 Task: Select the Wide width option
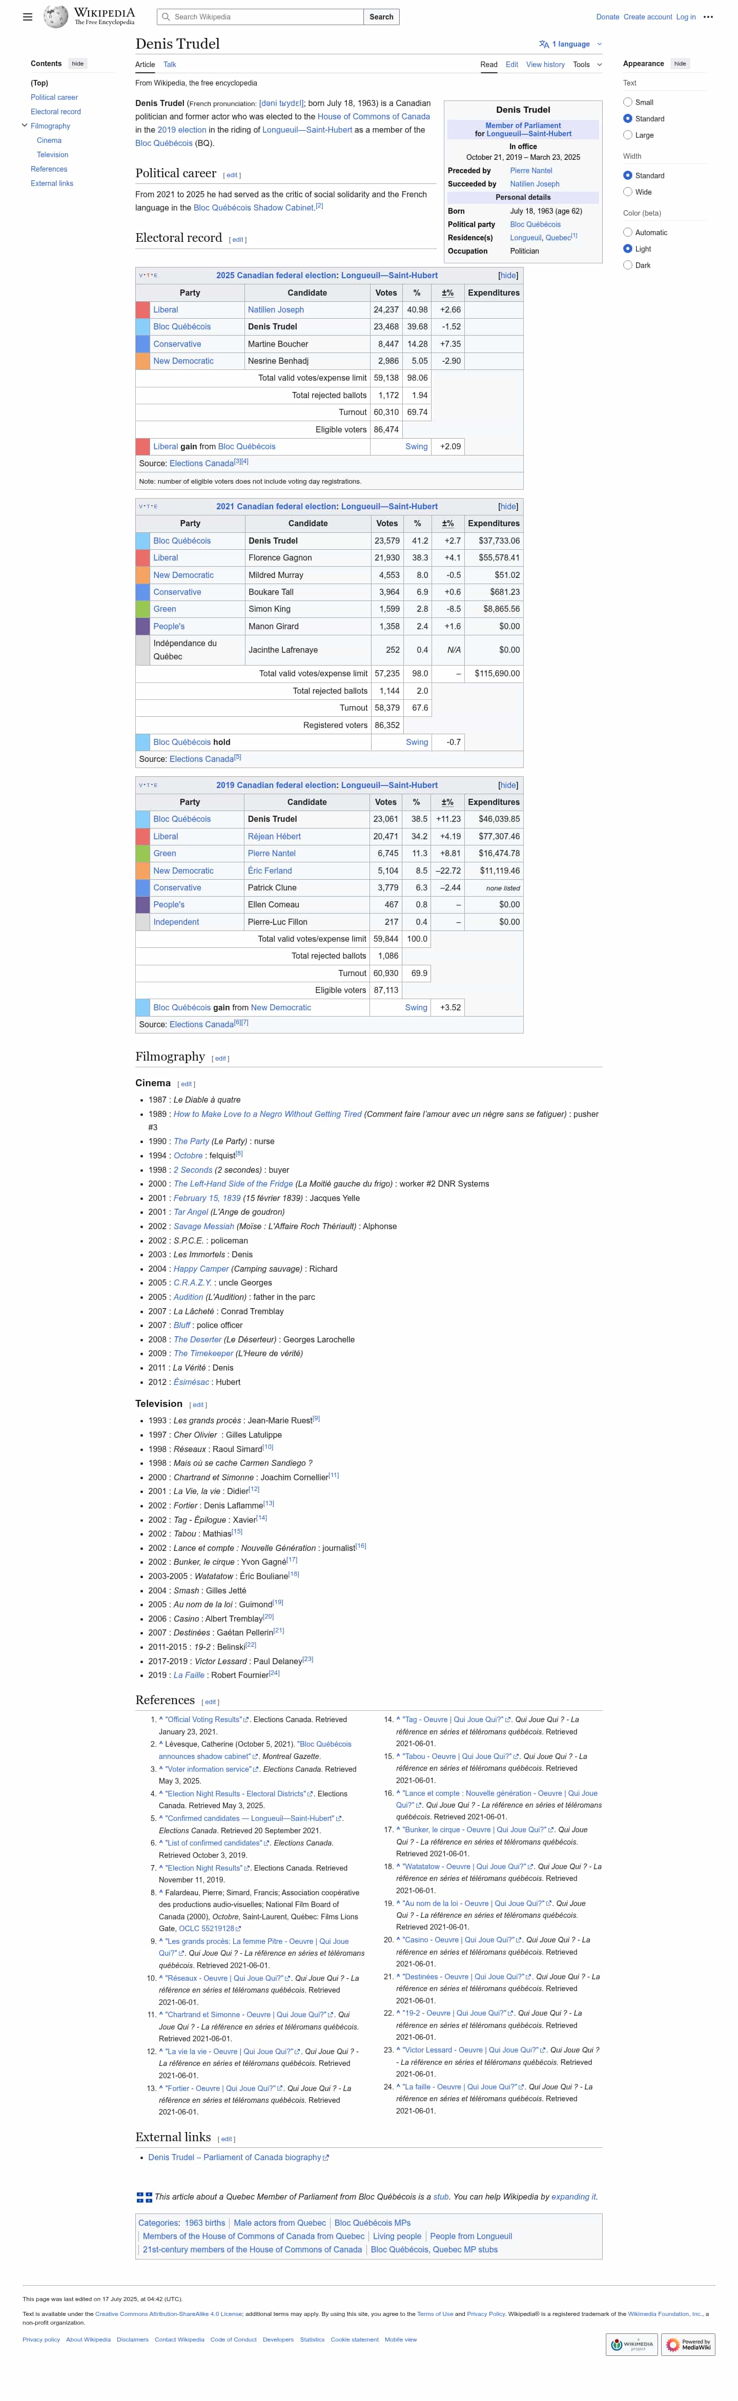coord(628,192)
